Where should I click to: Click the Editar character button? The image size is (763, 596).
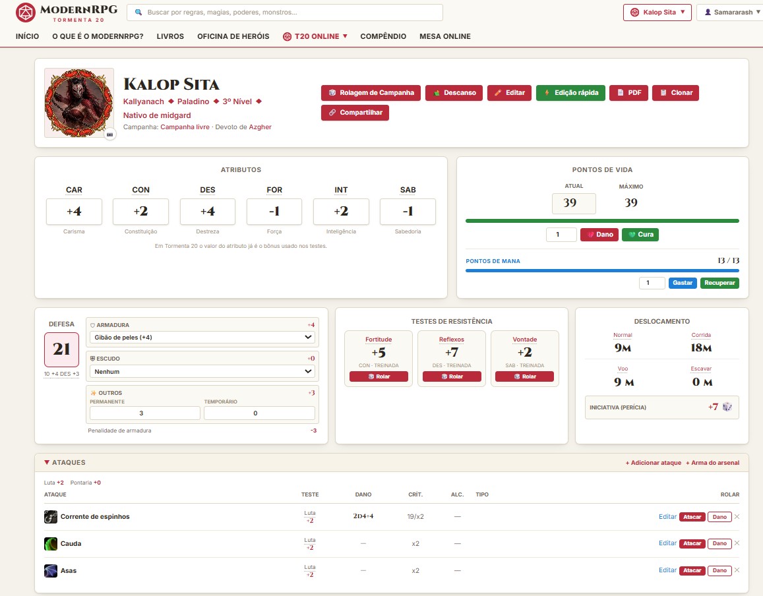510,93
